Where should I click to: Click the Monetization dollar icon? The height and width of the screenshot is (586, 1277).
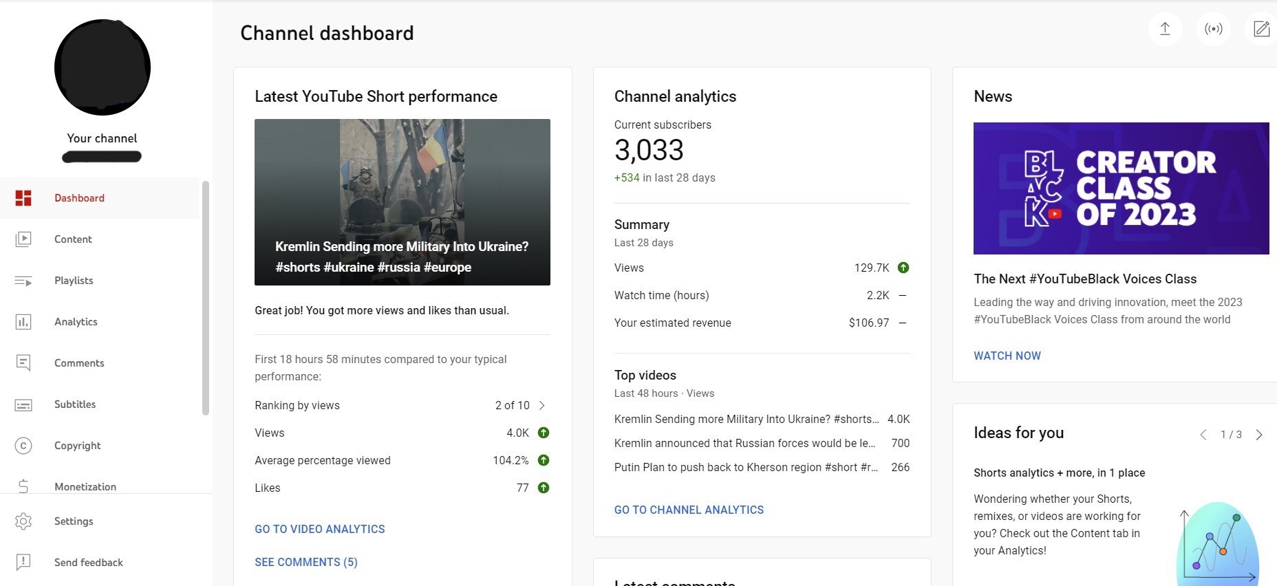point(23,486)
